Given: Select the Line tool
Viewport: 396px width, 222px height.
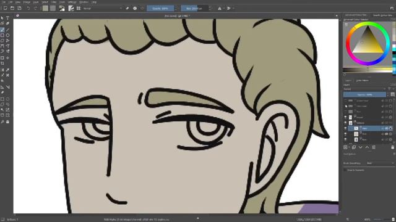Looking at the screenshot, I should (x=7, y=30).
